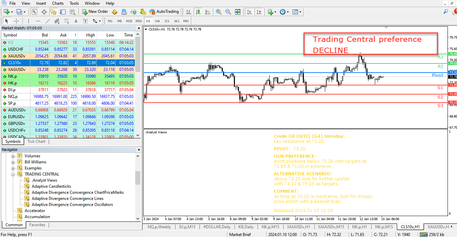
Task: Expand the Examples folder
Action: (x=14, y=168)
